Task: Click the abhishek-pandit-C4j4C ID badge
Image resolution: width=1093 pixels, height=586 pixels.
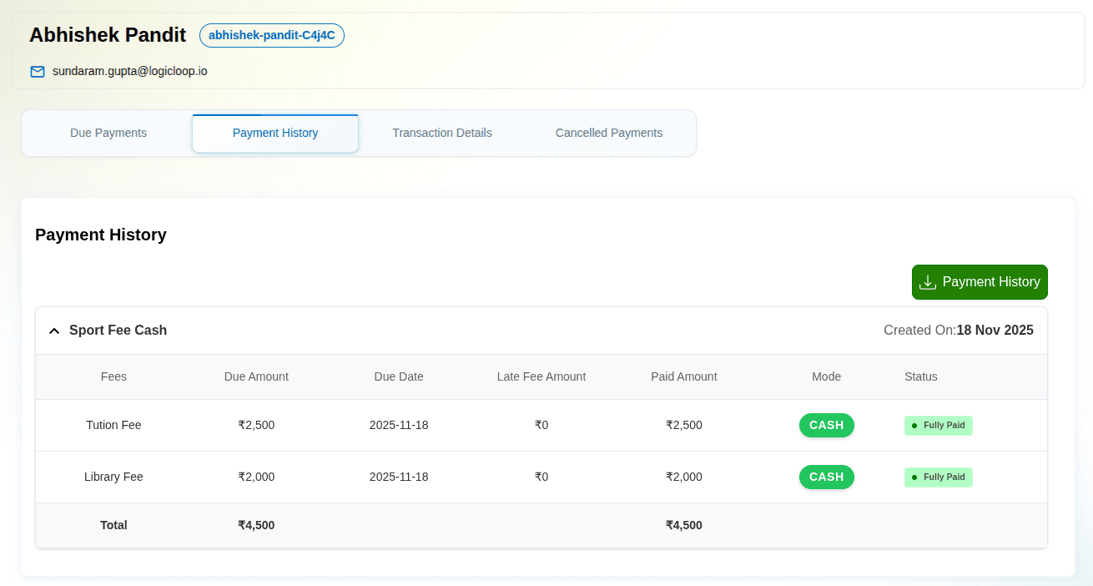Action: click(272, 35)
